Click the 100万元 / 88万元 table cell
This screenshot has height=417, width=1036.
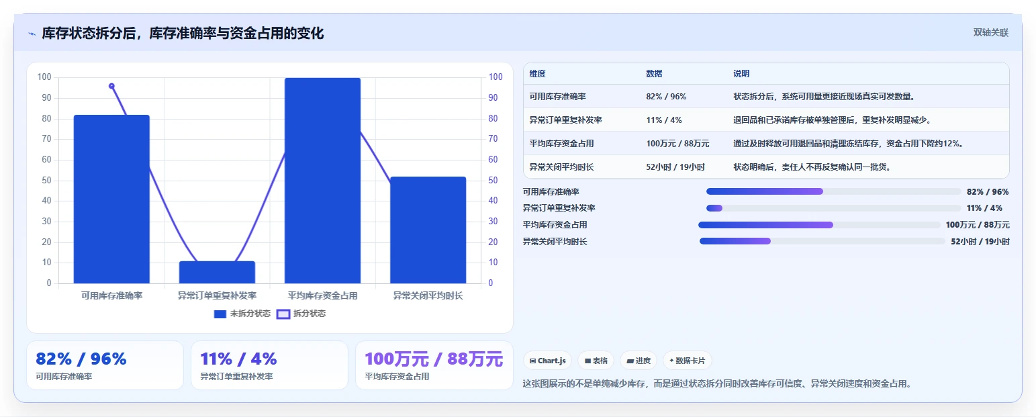[x=677, y=144]
